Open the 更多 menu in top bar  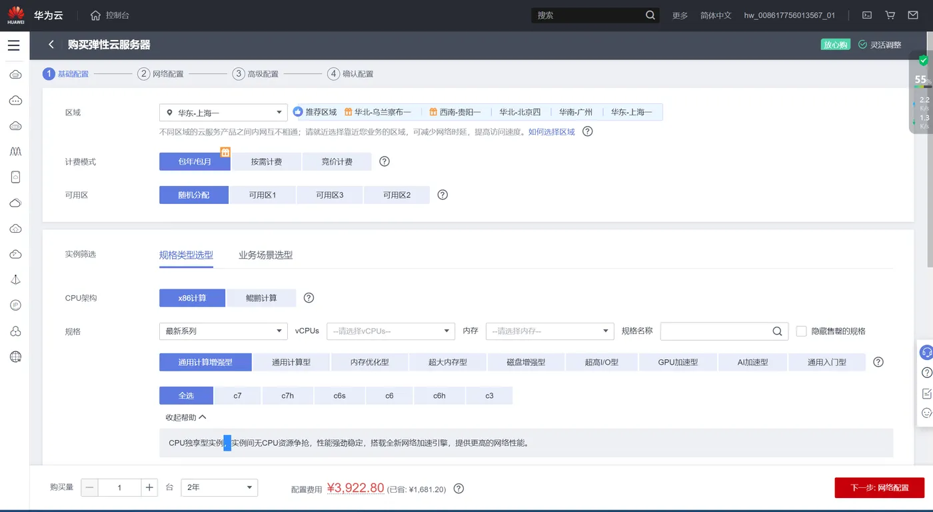680,15
